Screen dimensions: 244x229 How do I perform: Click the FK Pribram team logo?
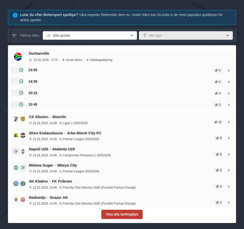pyautogui.click(x=23, y=184)
